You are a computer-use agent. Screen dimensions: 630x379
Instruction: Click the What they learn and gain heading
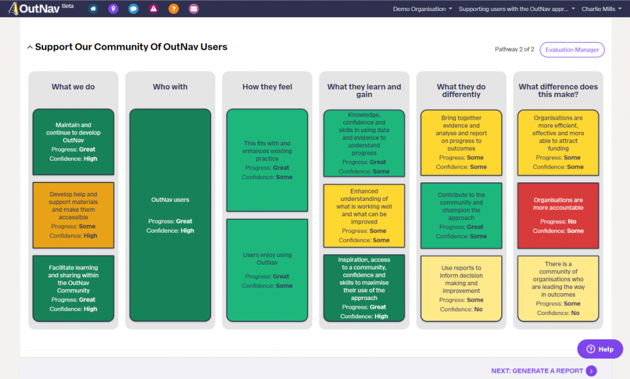point(364,90)
